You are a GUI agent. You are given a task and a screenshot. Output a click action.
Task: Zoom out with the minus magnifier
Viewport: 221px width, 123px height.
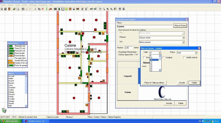111,9
